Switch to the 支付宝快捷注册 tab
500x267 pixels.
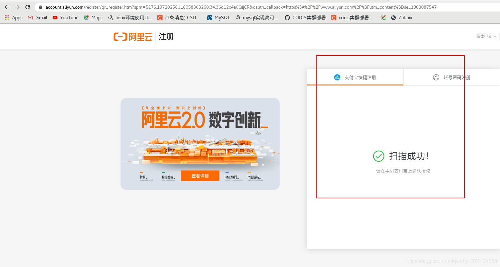355,77
